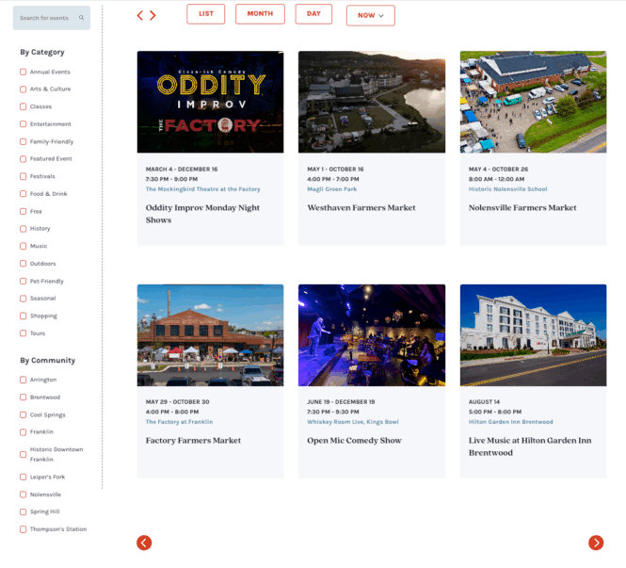Check the Festivals category

coord(24,176)
